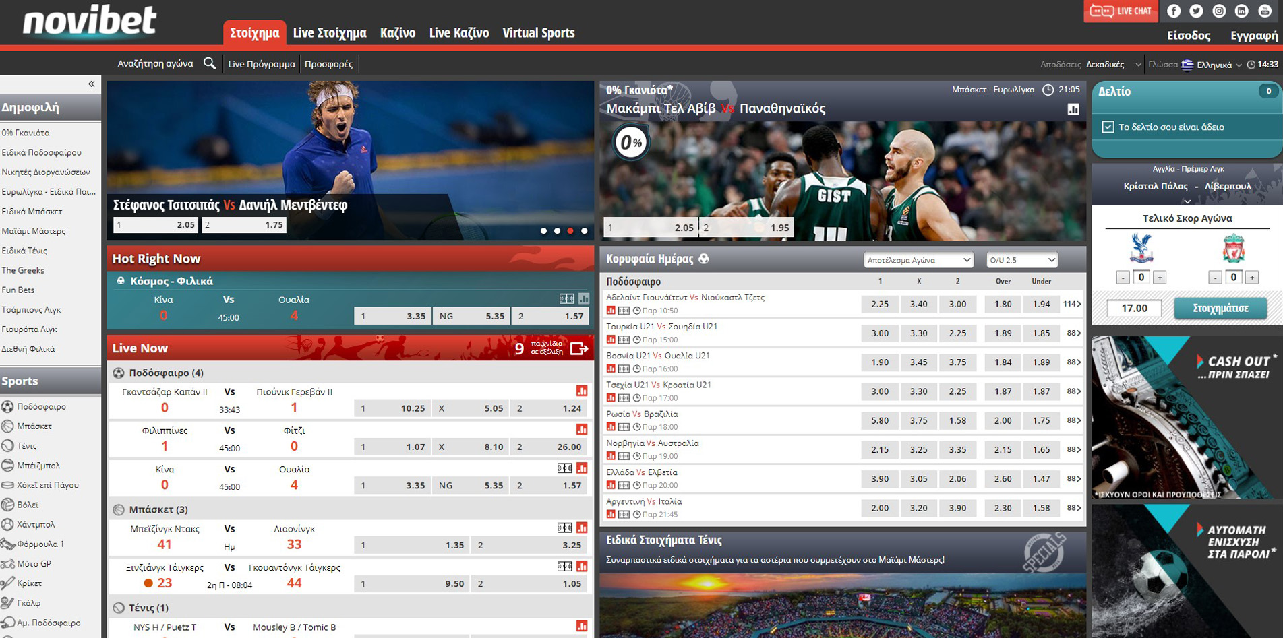Click the search magnifier icon
1283x638 pixels.
[210, 63]
